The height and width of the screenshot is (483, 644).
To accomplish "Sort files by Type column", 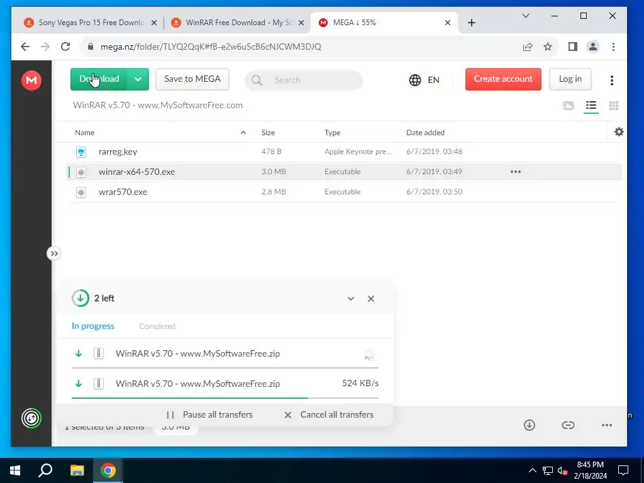I will pyautogui.click(x=332, y=133).
